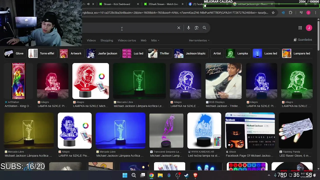Open the Chrome profile avatar in the toolbar

click(308, 12)
